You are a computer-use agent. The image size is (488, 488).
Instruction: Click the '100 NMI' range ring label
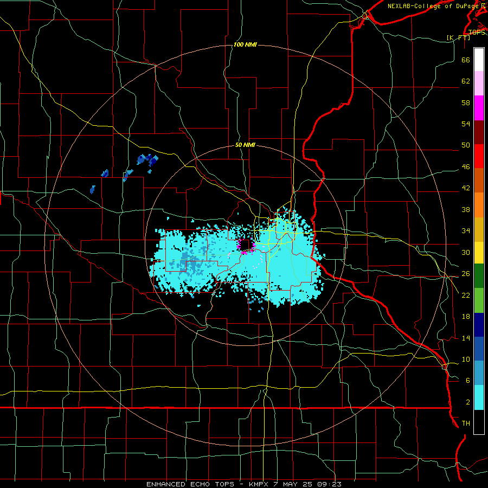tap(245, 44)
